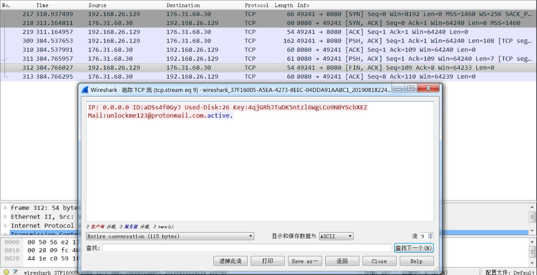Select packet 217 with SYN flag
537x275 pixels.
(268, 14)
